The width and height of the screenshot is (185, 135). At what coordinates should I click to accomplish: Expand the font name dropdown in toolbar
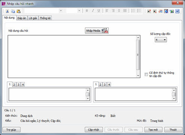click(x=61, y=11)
